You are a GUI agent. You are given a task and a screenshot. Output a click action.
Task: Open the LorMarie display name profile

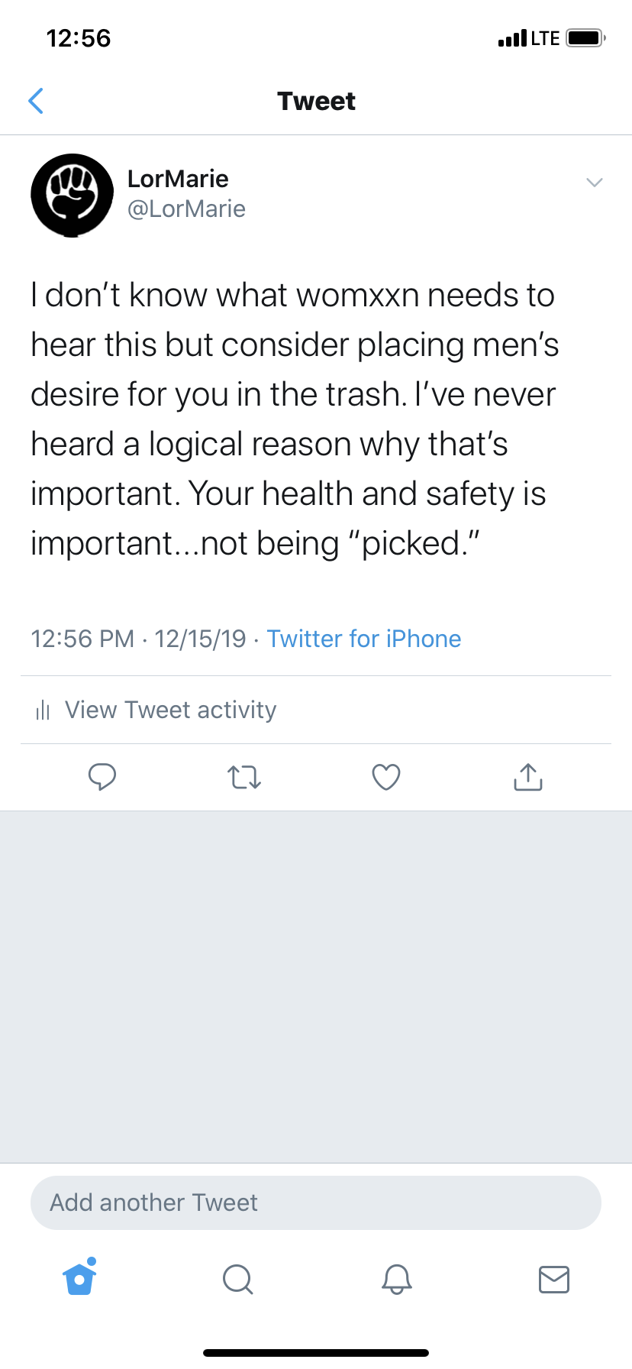(178, 179)
